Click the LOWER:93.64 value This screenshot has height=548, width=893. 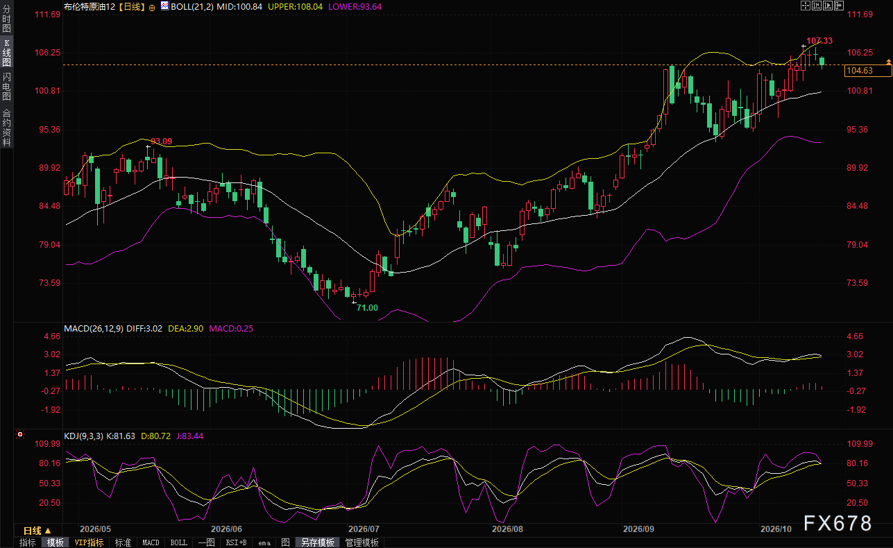[357, 6]
